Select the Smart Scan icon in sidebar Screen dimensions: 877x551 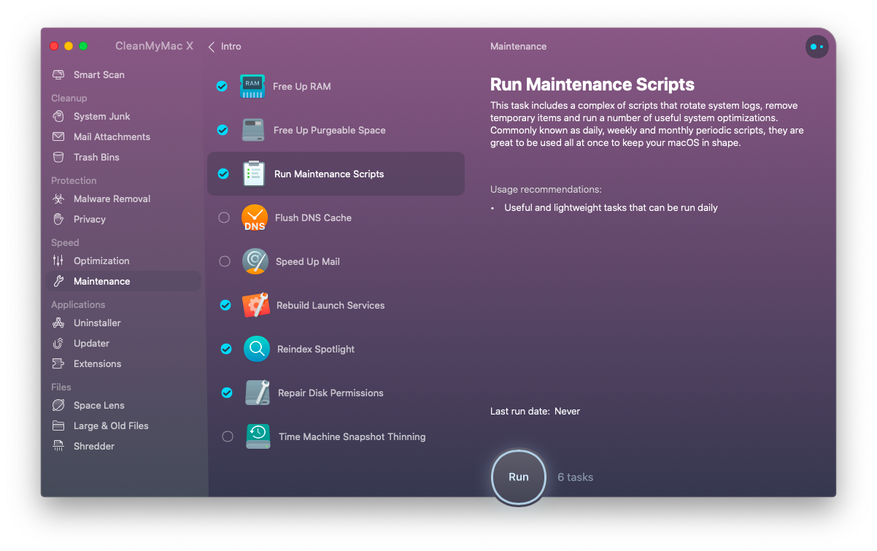tap(58, 74)
